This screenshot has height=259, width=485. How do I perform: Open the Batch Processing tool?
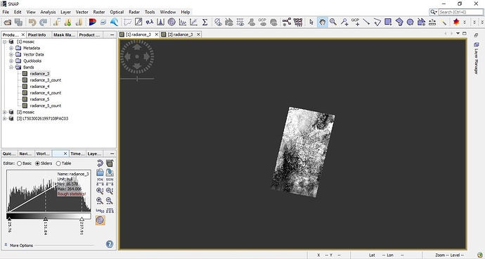(x=298, y=22)
